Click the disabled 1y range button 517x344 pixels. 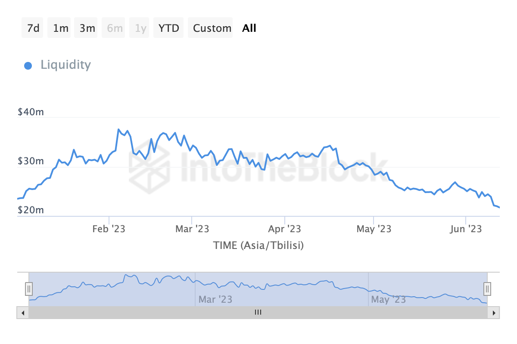point(140,28)
